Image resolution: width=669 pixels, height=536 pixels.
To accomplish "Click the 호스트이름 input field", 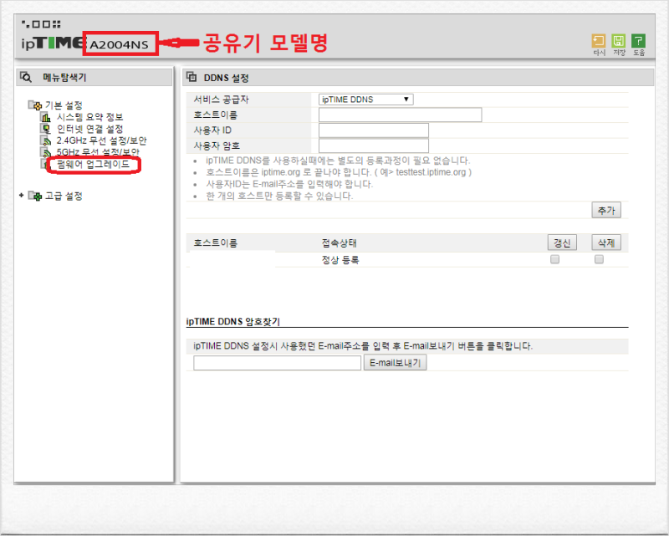I will coord(400,115).
